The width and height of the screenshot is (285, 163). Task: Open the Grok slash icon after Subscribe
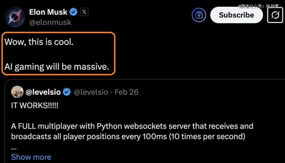(x=275, y=15)
